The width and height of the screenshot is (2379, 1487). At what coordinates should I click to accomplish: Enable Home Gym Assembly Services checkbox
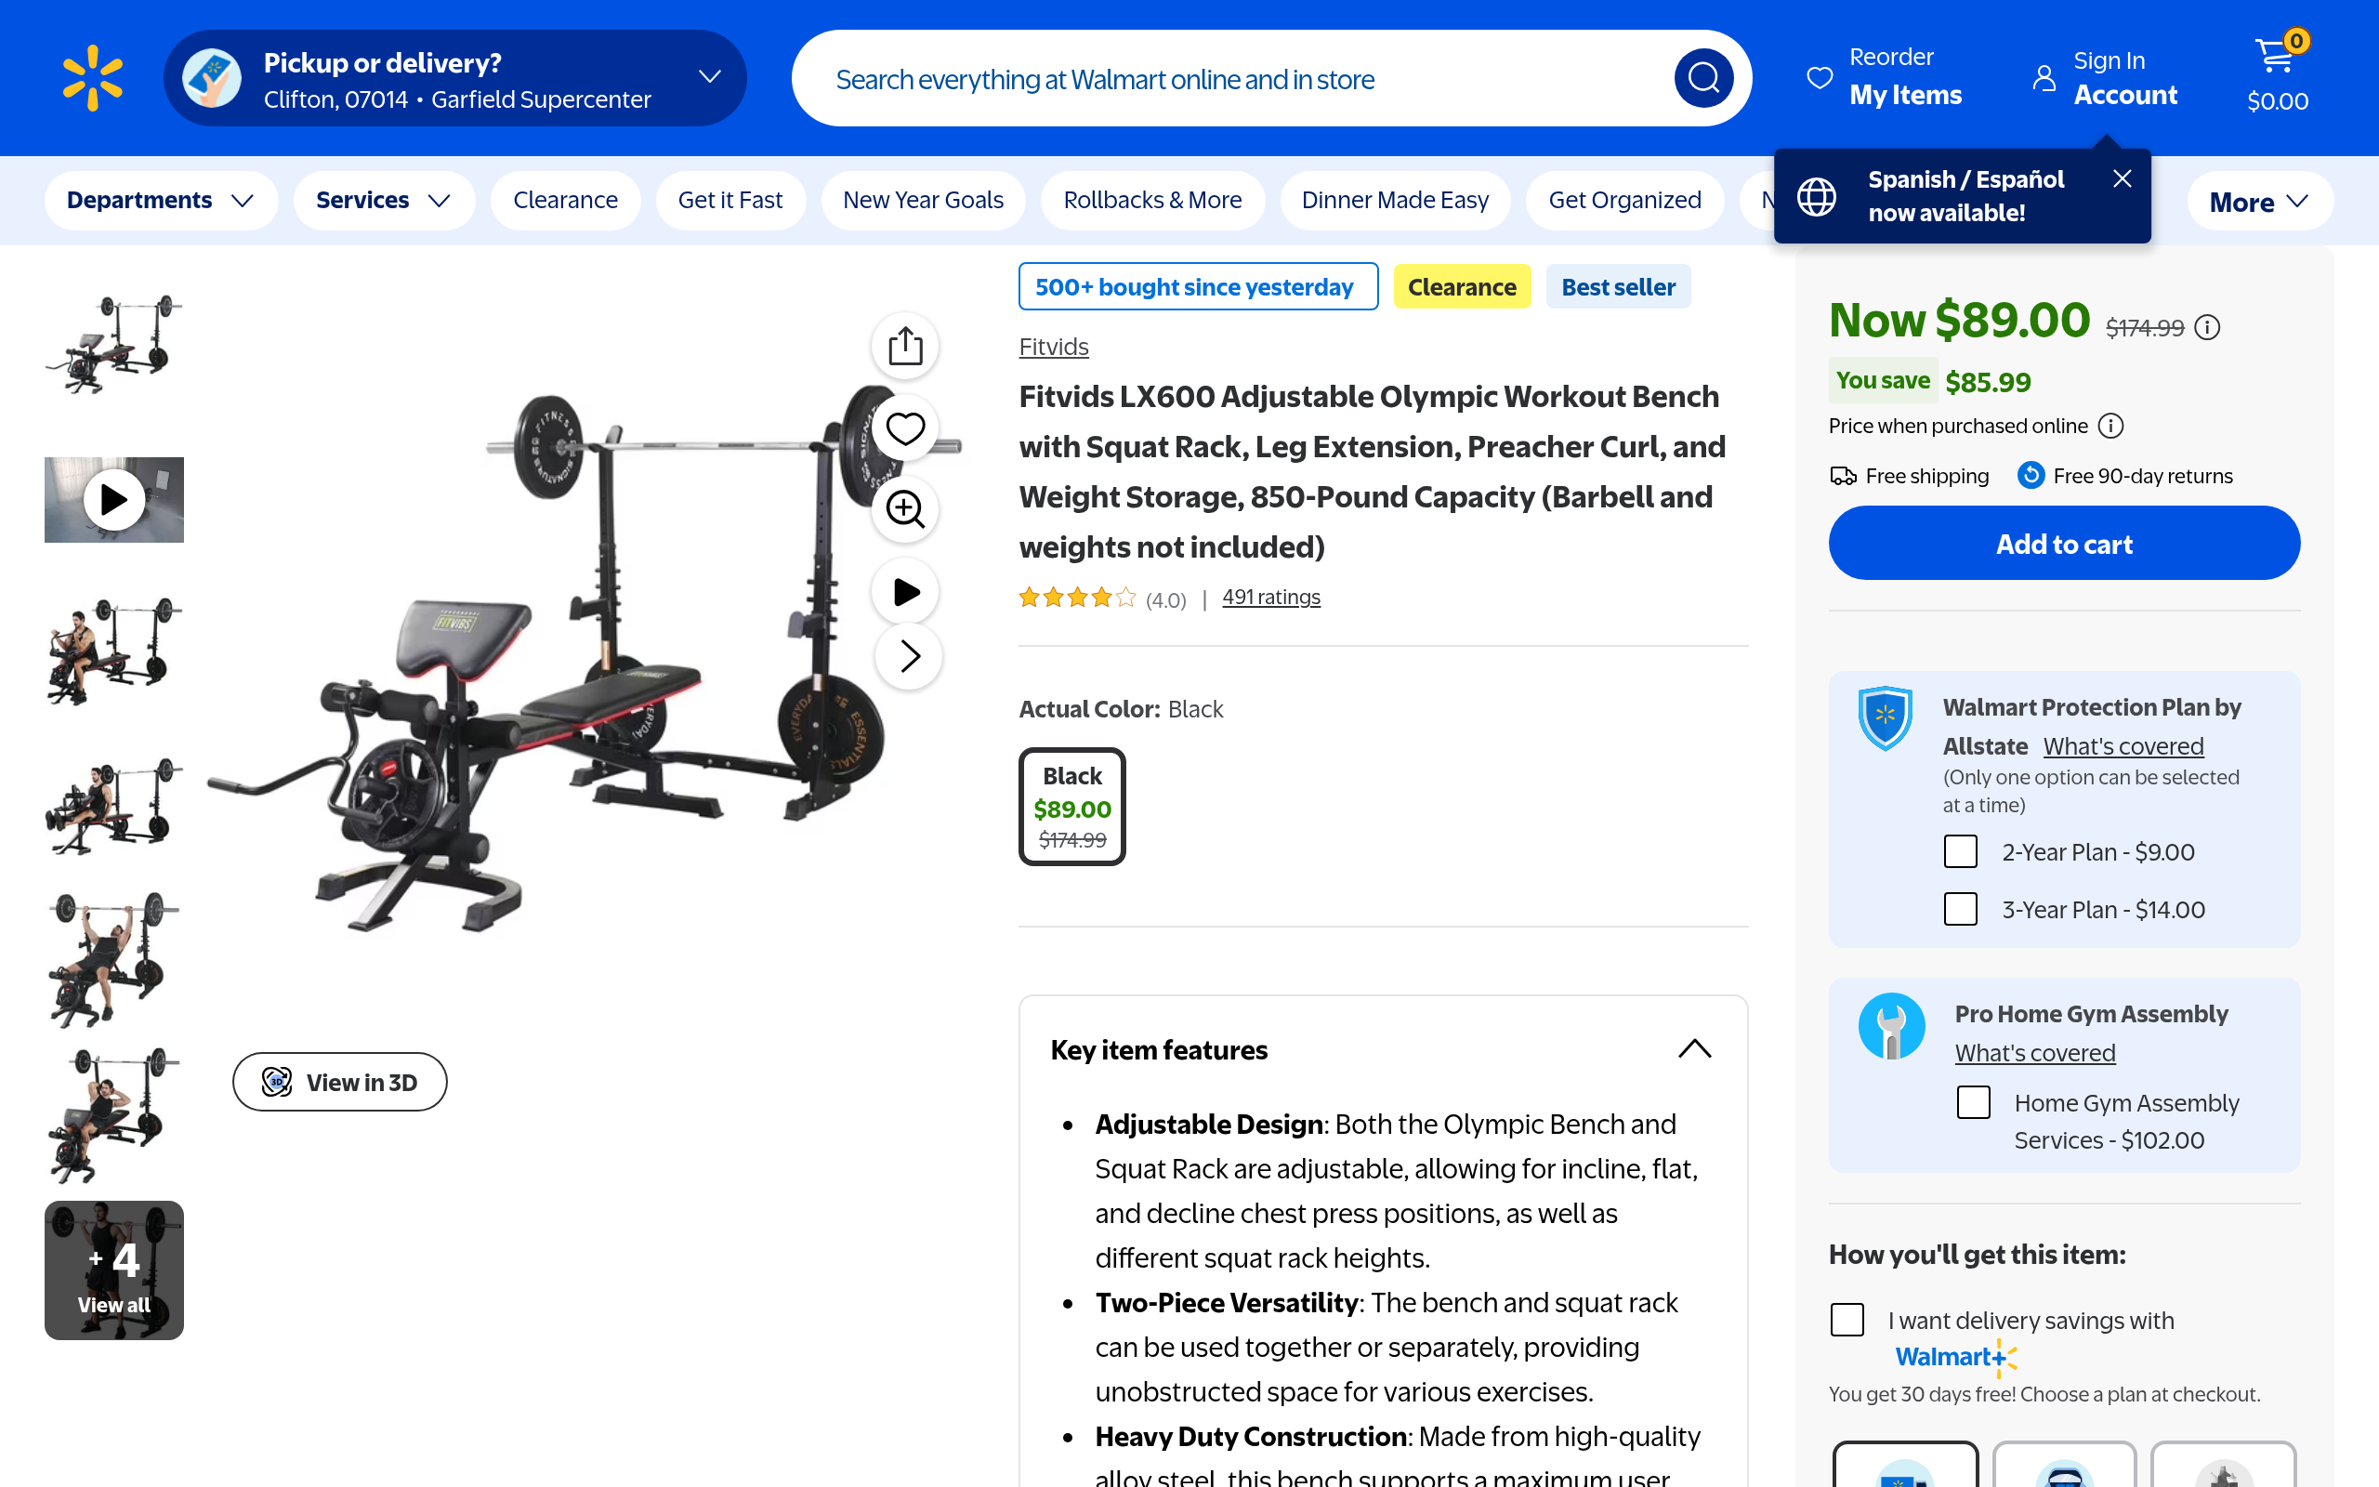click(x=1973, y=1102)
